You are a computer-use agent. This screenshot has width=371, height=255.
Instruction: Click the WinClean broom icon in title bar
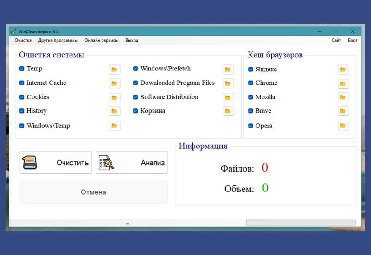(13, 32)
